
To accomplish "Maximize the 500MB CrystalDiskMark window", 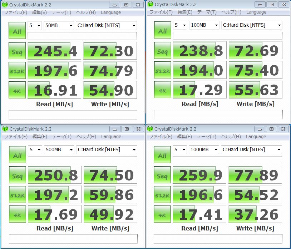I will tap(127, 129).
